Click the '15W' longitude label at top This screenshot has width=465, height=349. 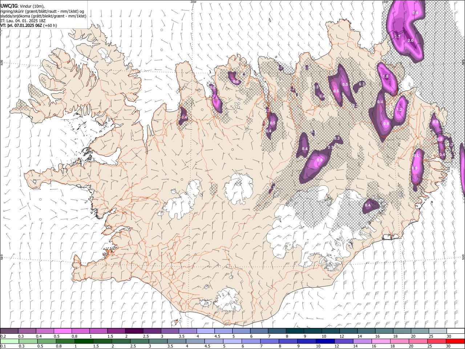[384, 2]
